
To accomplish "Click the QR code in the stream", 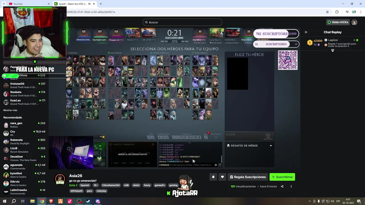I will pyautogui.click(x=288, y=60).
